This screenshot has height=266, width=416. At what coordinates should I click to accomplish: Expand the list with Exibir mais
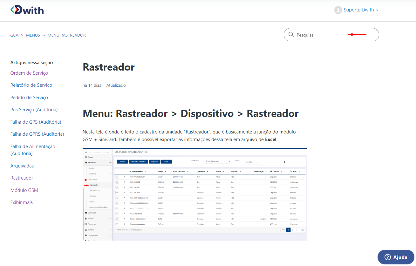(22, 202)
